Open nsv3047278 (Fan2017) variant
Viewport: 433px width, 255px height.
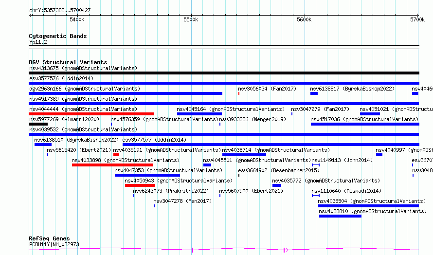182,201
